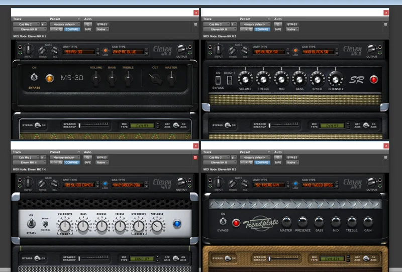Select next preset plus button in MS-30 window
Image resolution: width=402 pixels, height=272 pixels.
56,30
